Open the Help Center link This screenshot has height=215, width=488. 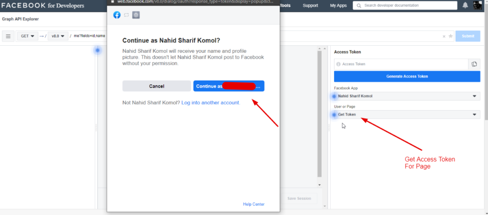point(254,204)
